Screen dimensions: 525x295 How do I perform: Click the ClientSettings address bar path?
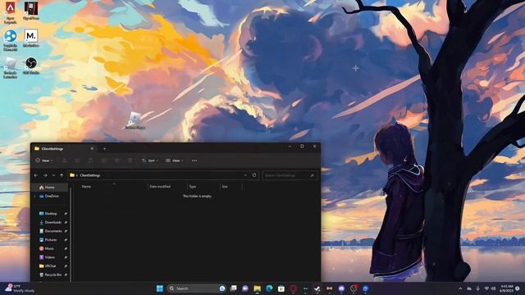(x=90, y=175)
